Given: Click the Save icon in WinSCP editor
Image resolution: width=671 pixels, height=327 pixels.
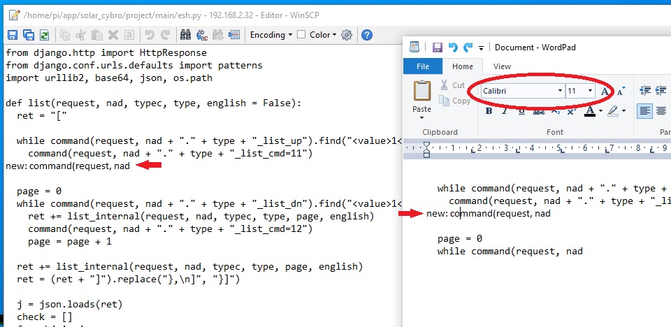Looking at the screenshot, I should point(13,35).
